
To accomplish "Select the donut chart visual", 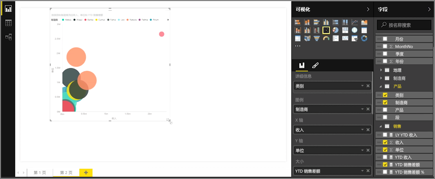I will point(364,39).
